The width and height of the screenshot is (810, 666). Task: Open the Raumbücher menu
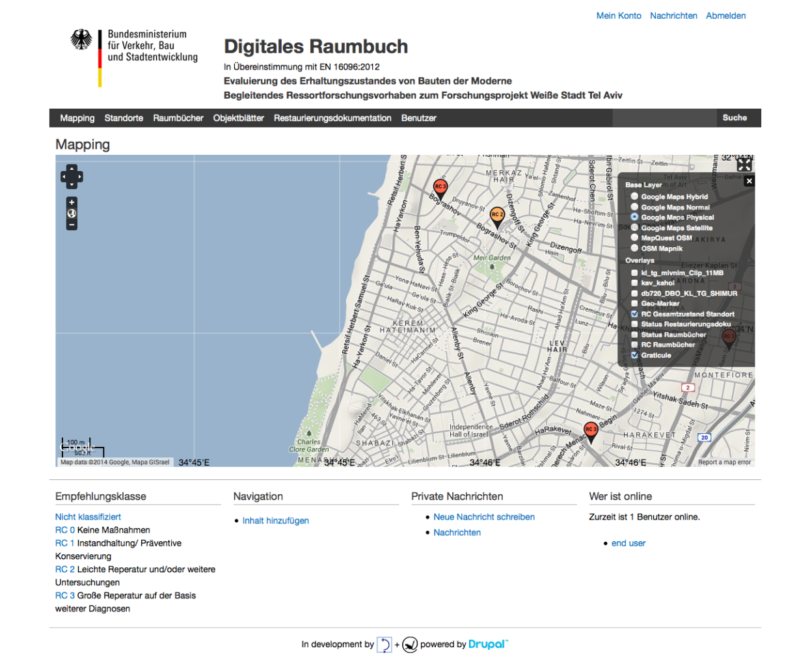(178, 118)
